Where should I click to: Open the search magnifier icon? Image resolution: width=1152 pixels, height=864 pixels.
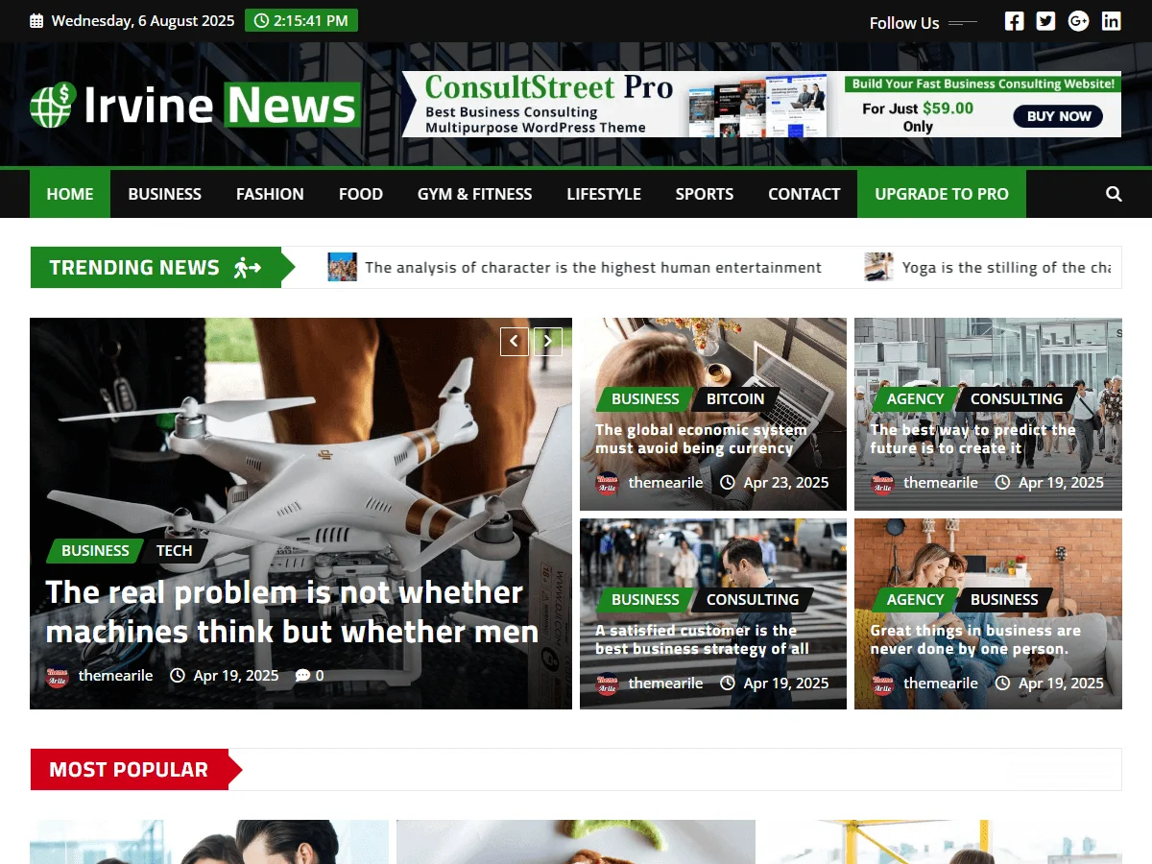point(1114,194)
